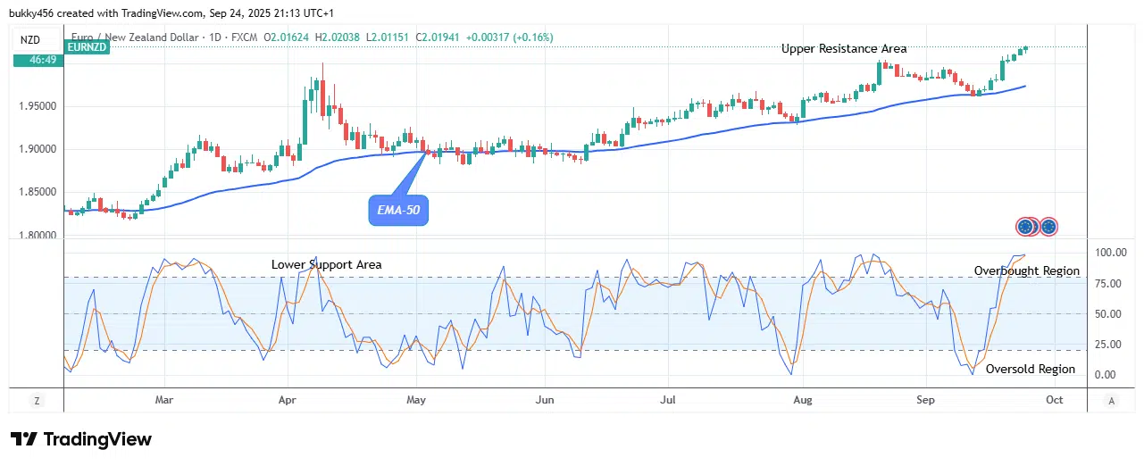Click the EURNZD symbol price tag
This screenshot has height=466, width=1144.
tap(88, 47)
